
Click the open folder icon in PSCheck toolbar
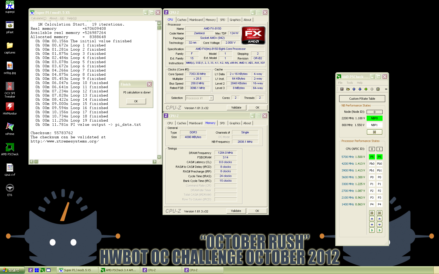[x=348, y=89]
